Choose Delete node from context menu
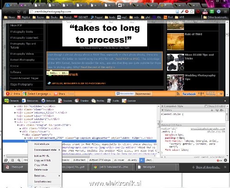The height and width of the screenshot is (188, 230). [41, 170]
